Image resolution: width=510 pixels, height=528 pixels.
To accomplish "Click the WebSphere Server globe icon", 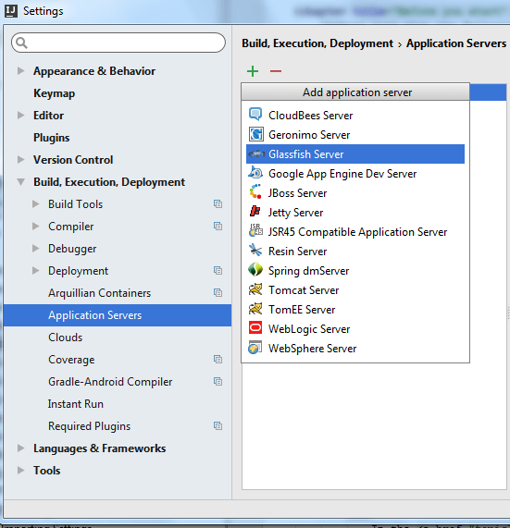I will [255, 348].
